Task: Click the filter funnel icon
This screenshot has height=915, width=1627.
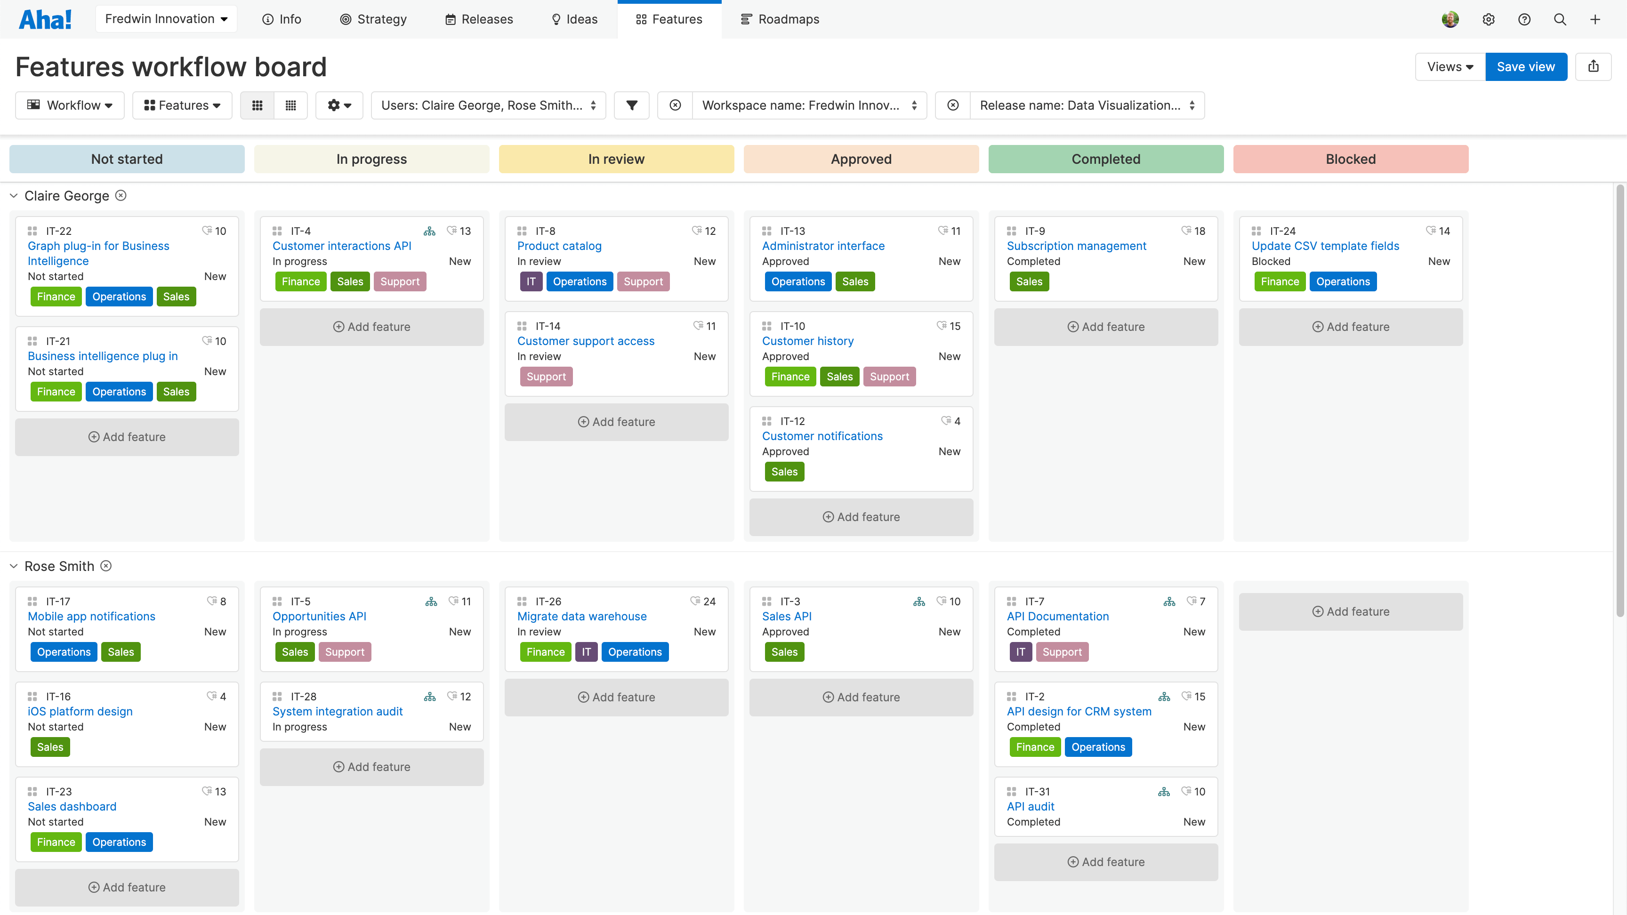Action: 632,105
